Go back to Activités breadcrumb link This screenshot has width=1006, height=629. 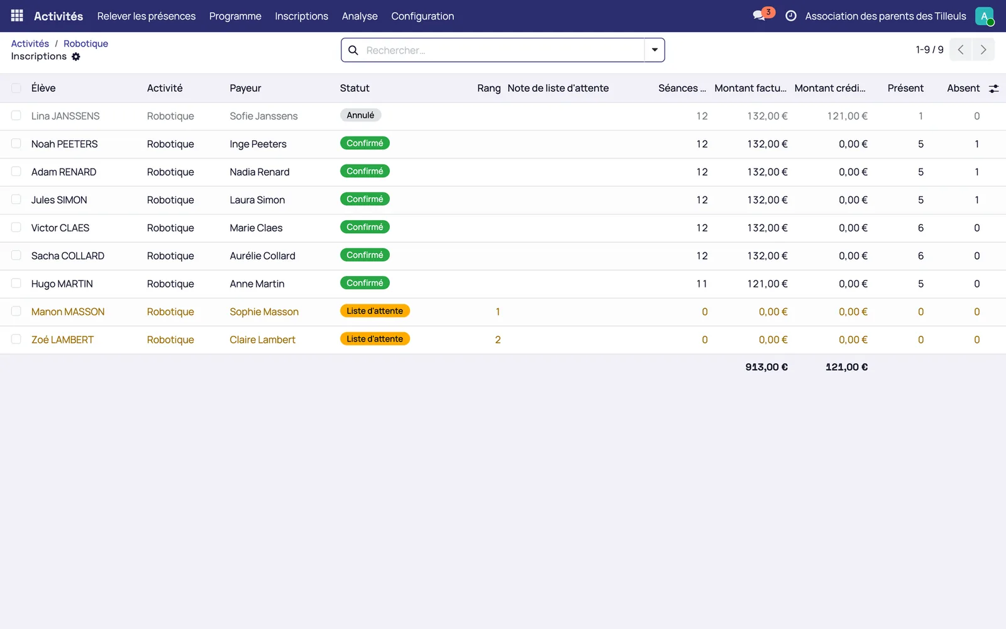[x=30, y=43]
